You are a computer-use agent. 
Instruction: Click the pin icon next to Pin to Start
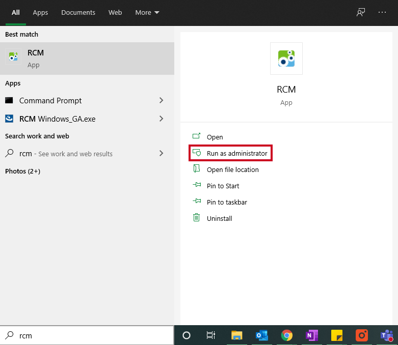197,185
